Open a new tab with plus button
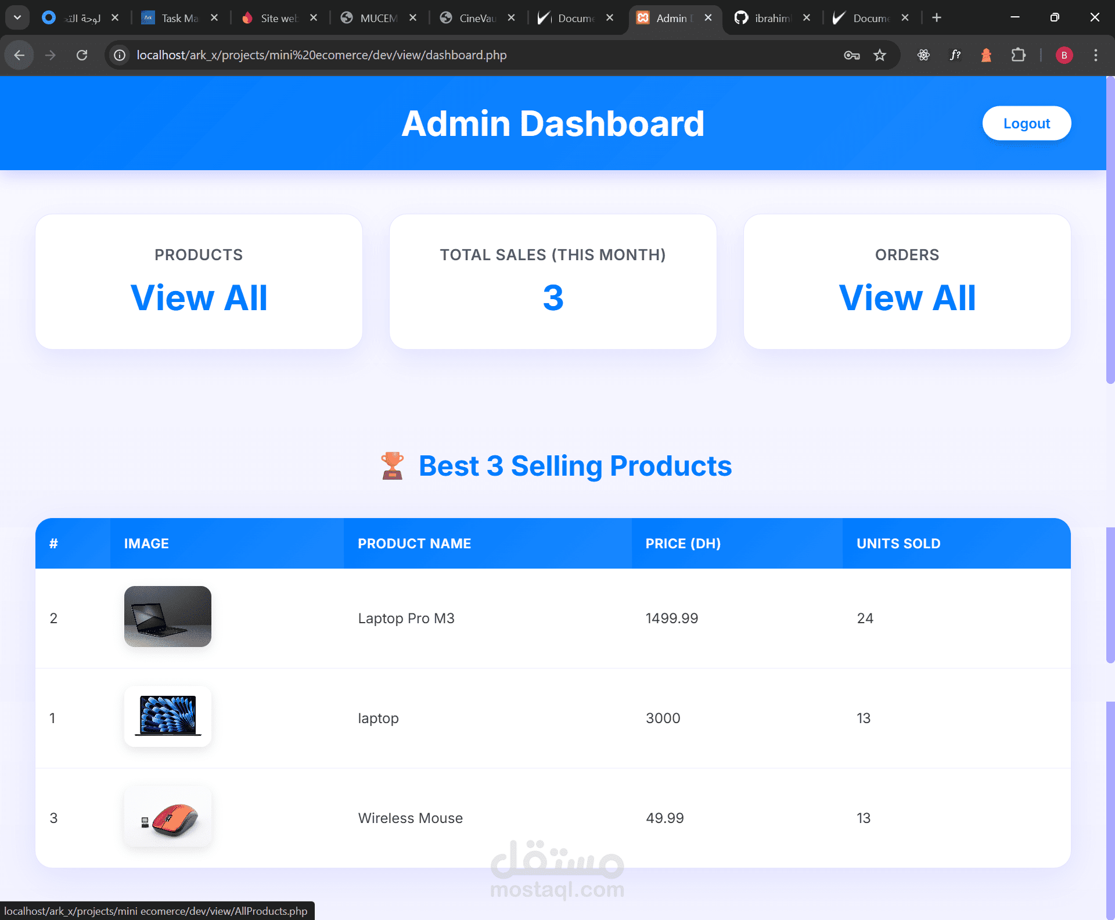 point(936,17)
